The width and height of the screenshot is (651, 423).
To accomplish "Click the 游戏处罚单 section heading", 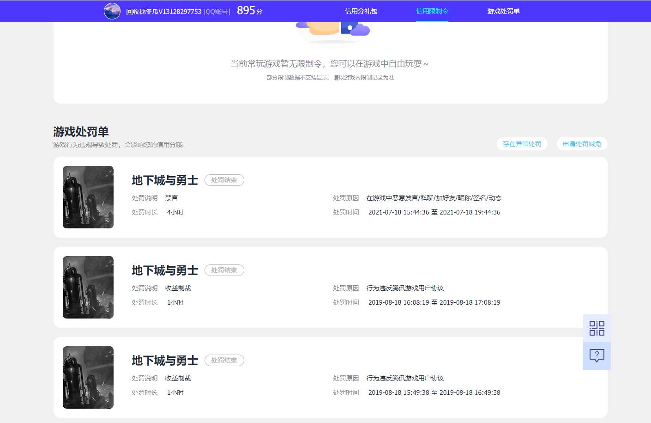I will click(81, 131).
